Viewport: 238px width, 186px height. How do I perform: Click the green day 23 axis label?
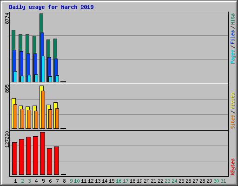click(x=167, y=181)
